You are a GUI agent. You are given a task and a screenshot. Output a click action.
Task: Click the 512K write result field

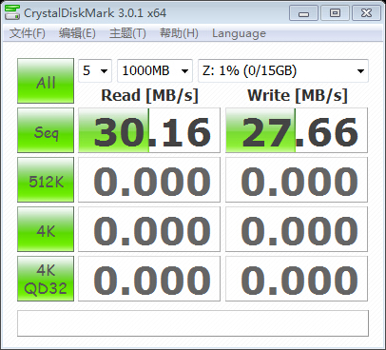pos(297,180)
